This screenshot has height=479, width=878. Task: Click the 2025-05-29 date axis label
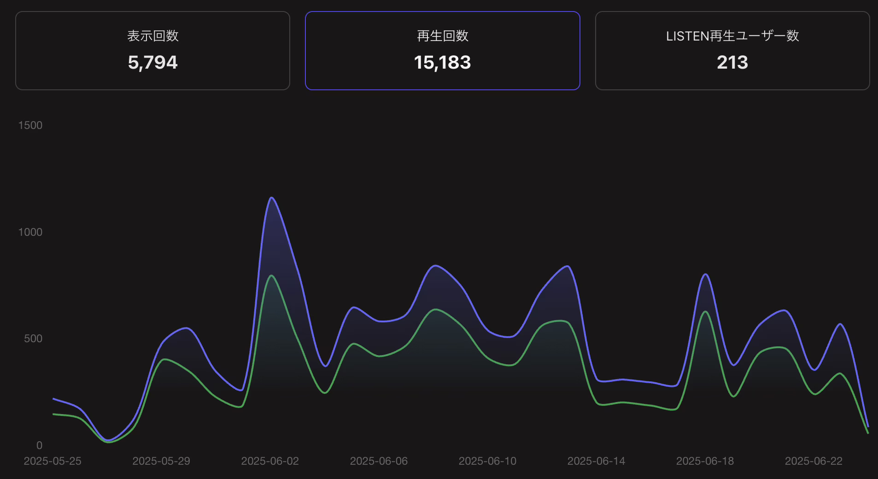coord(161,461)
